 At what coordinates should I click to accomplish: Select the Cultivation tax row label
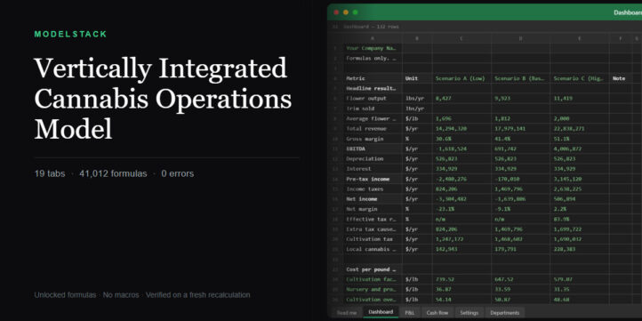[x=373, y=239]
